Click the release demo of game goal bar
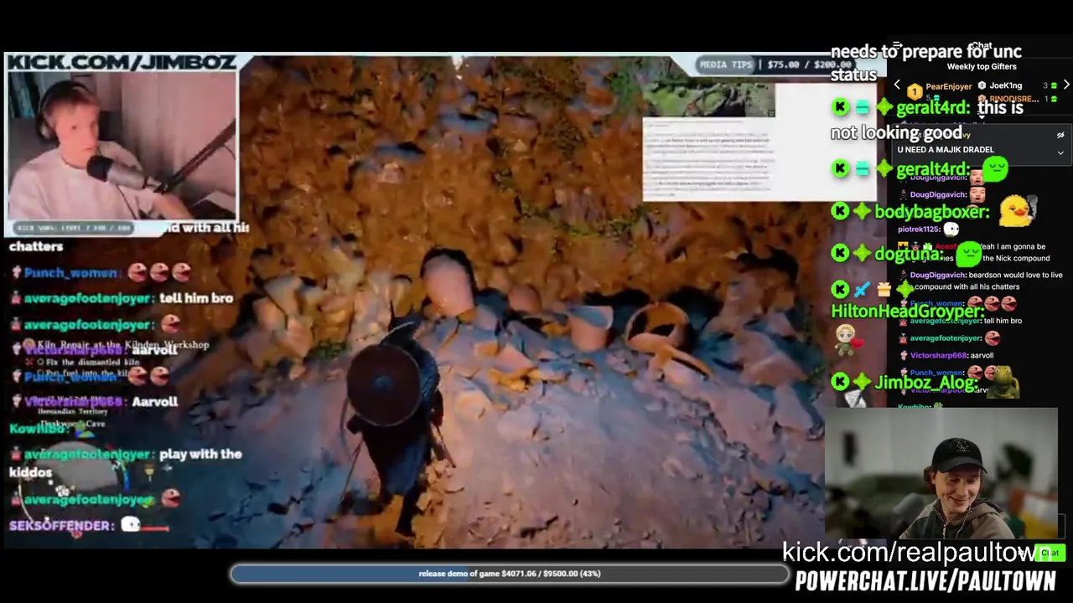This screenshot has width=1073, height=603. (x=510, y=574)
